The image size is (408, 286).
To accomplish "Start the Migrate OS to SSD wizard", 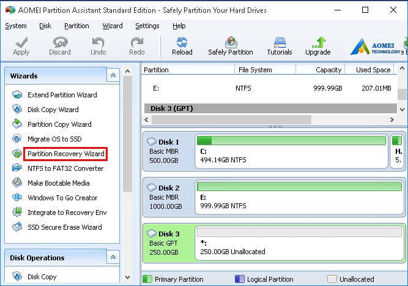I will click(x=54, y=139).
